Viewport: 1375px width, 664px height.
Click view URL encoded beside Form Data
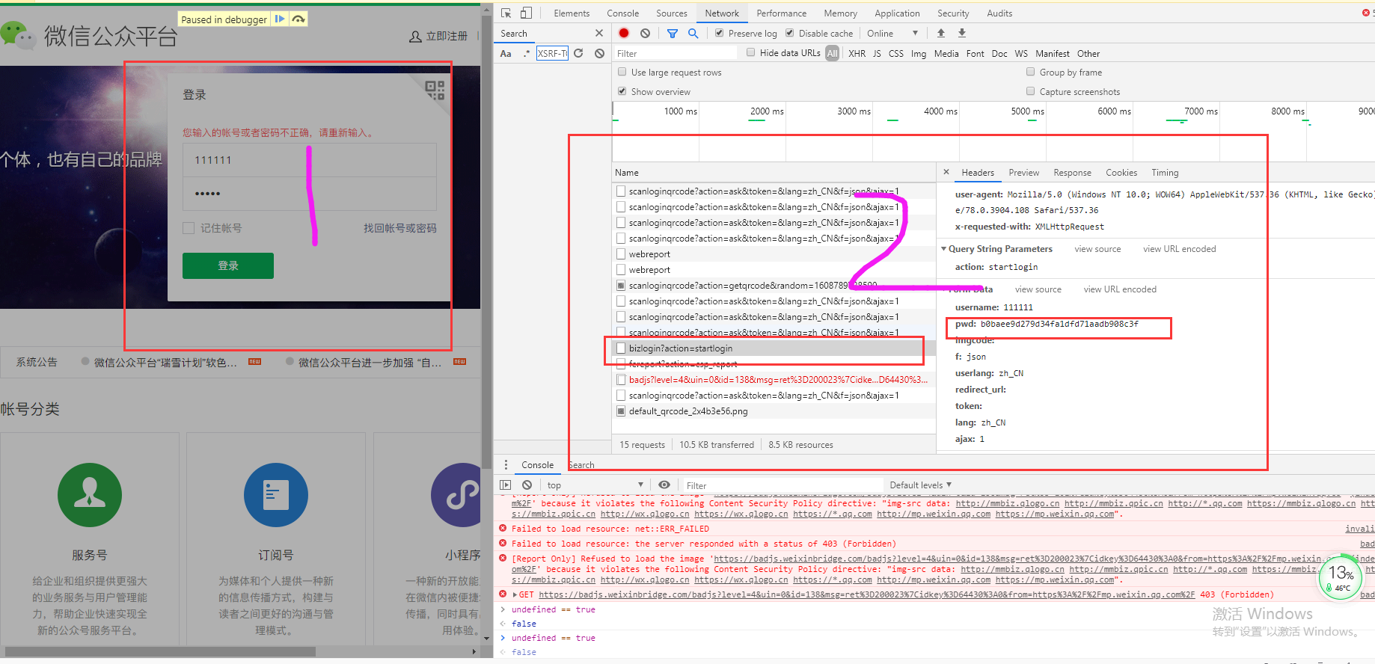click(1120, 289)
